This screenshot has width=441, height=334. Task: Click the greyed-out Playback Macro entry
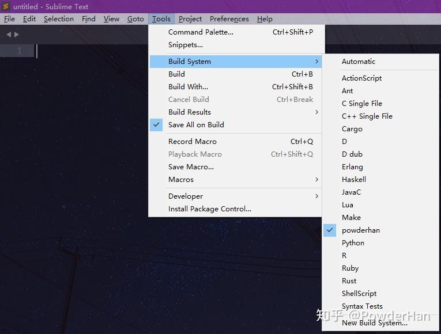tap(236, 154)
